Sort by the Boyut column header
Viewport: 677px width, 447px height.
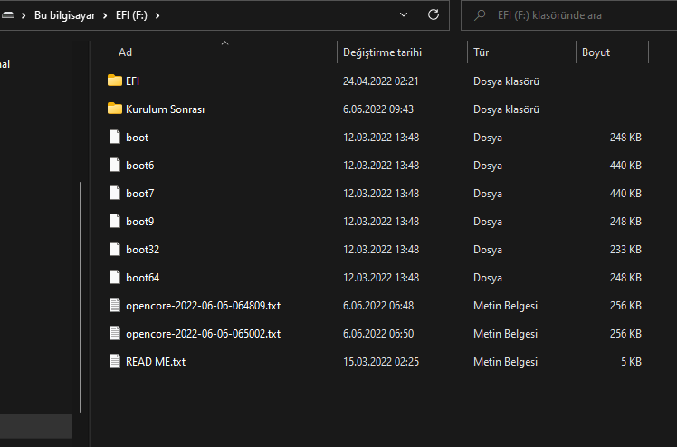tap(596, 52)
